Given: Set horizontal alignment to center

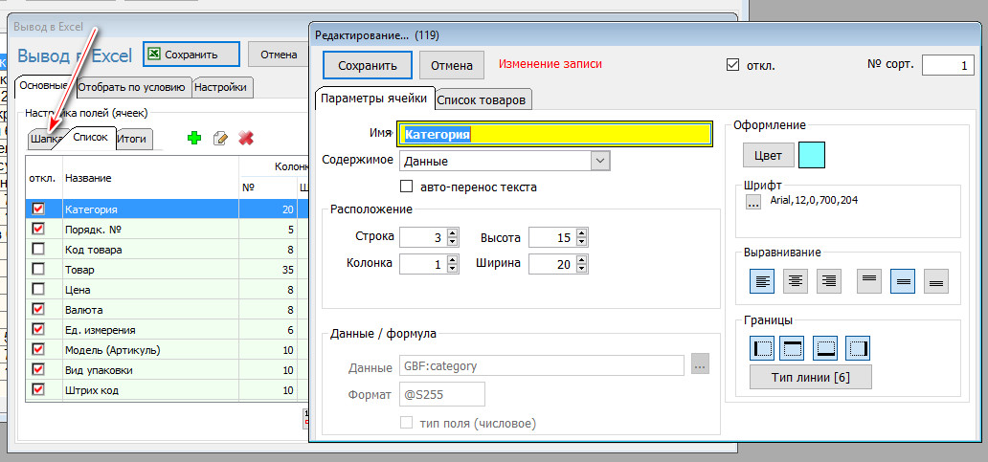Looking at the screenshot, I should click(x=797, y=280).
